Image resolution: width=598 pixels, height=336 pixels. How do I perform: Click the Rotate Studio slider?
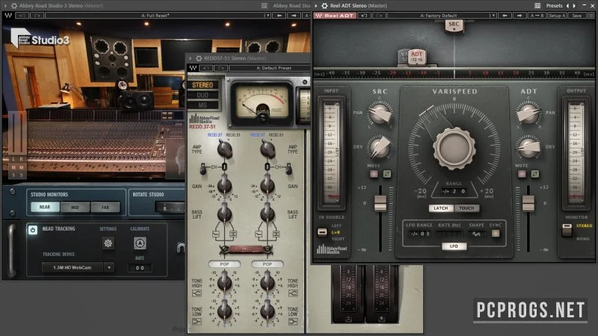(170, 208)
